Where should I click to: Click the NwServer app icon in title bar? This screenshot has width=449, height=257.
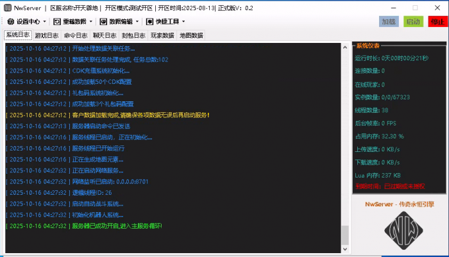coord(7,8)
